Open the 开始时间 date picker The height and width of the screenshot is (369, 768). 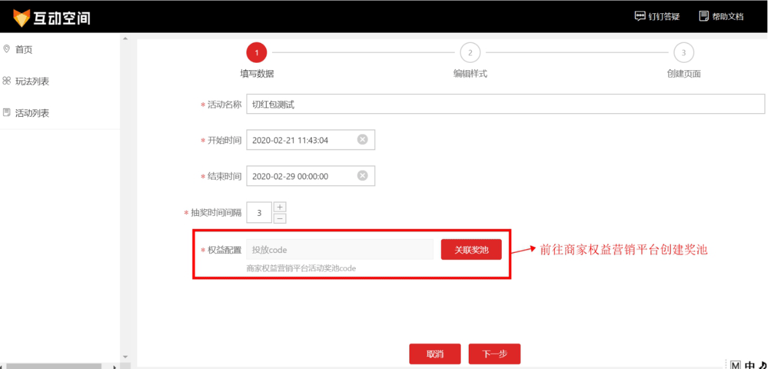[x=302, y=140]
